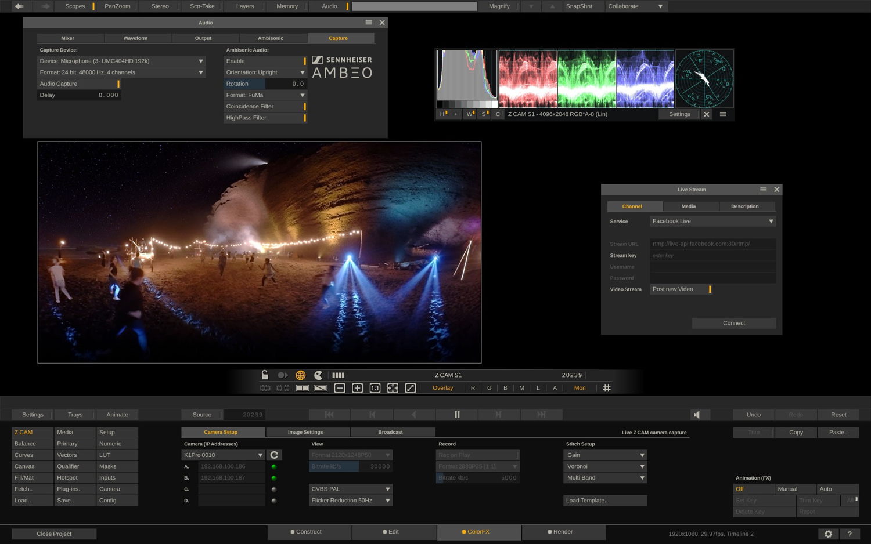Zoom in with the plus viewer icon

click(x=358, y=388)
